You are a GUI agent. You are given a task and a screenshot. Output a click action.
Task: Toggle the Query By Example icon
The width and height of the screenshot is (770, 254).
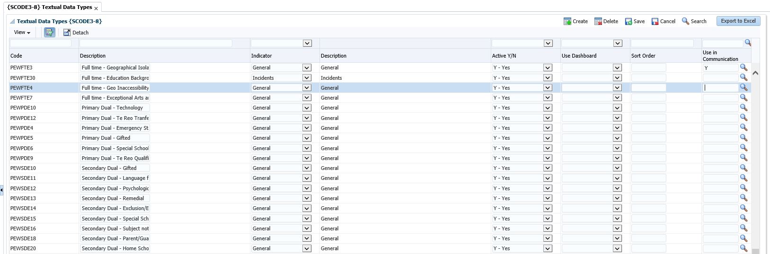50,33
